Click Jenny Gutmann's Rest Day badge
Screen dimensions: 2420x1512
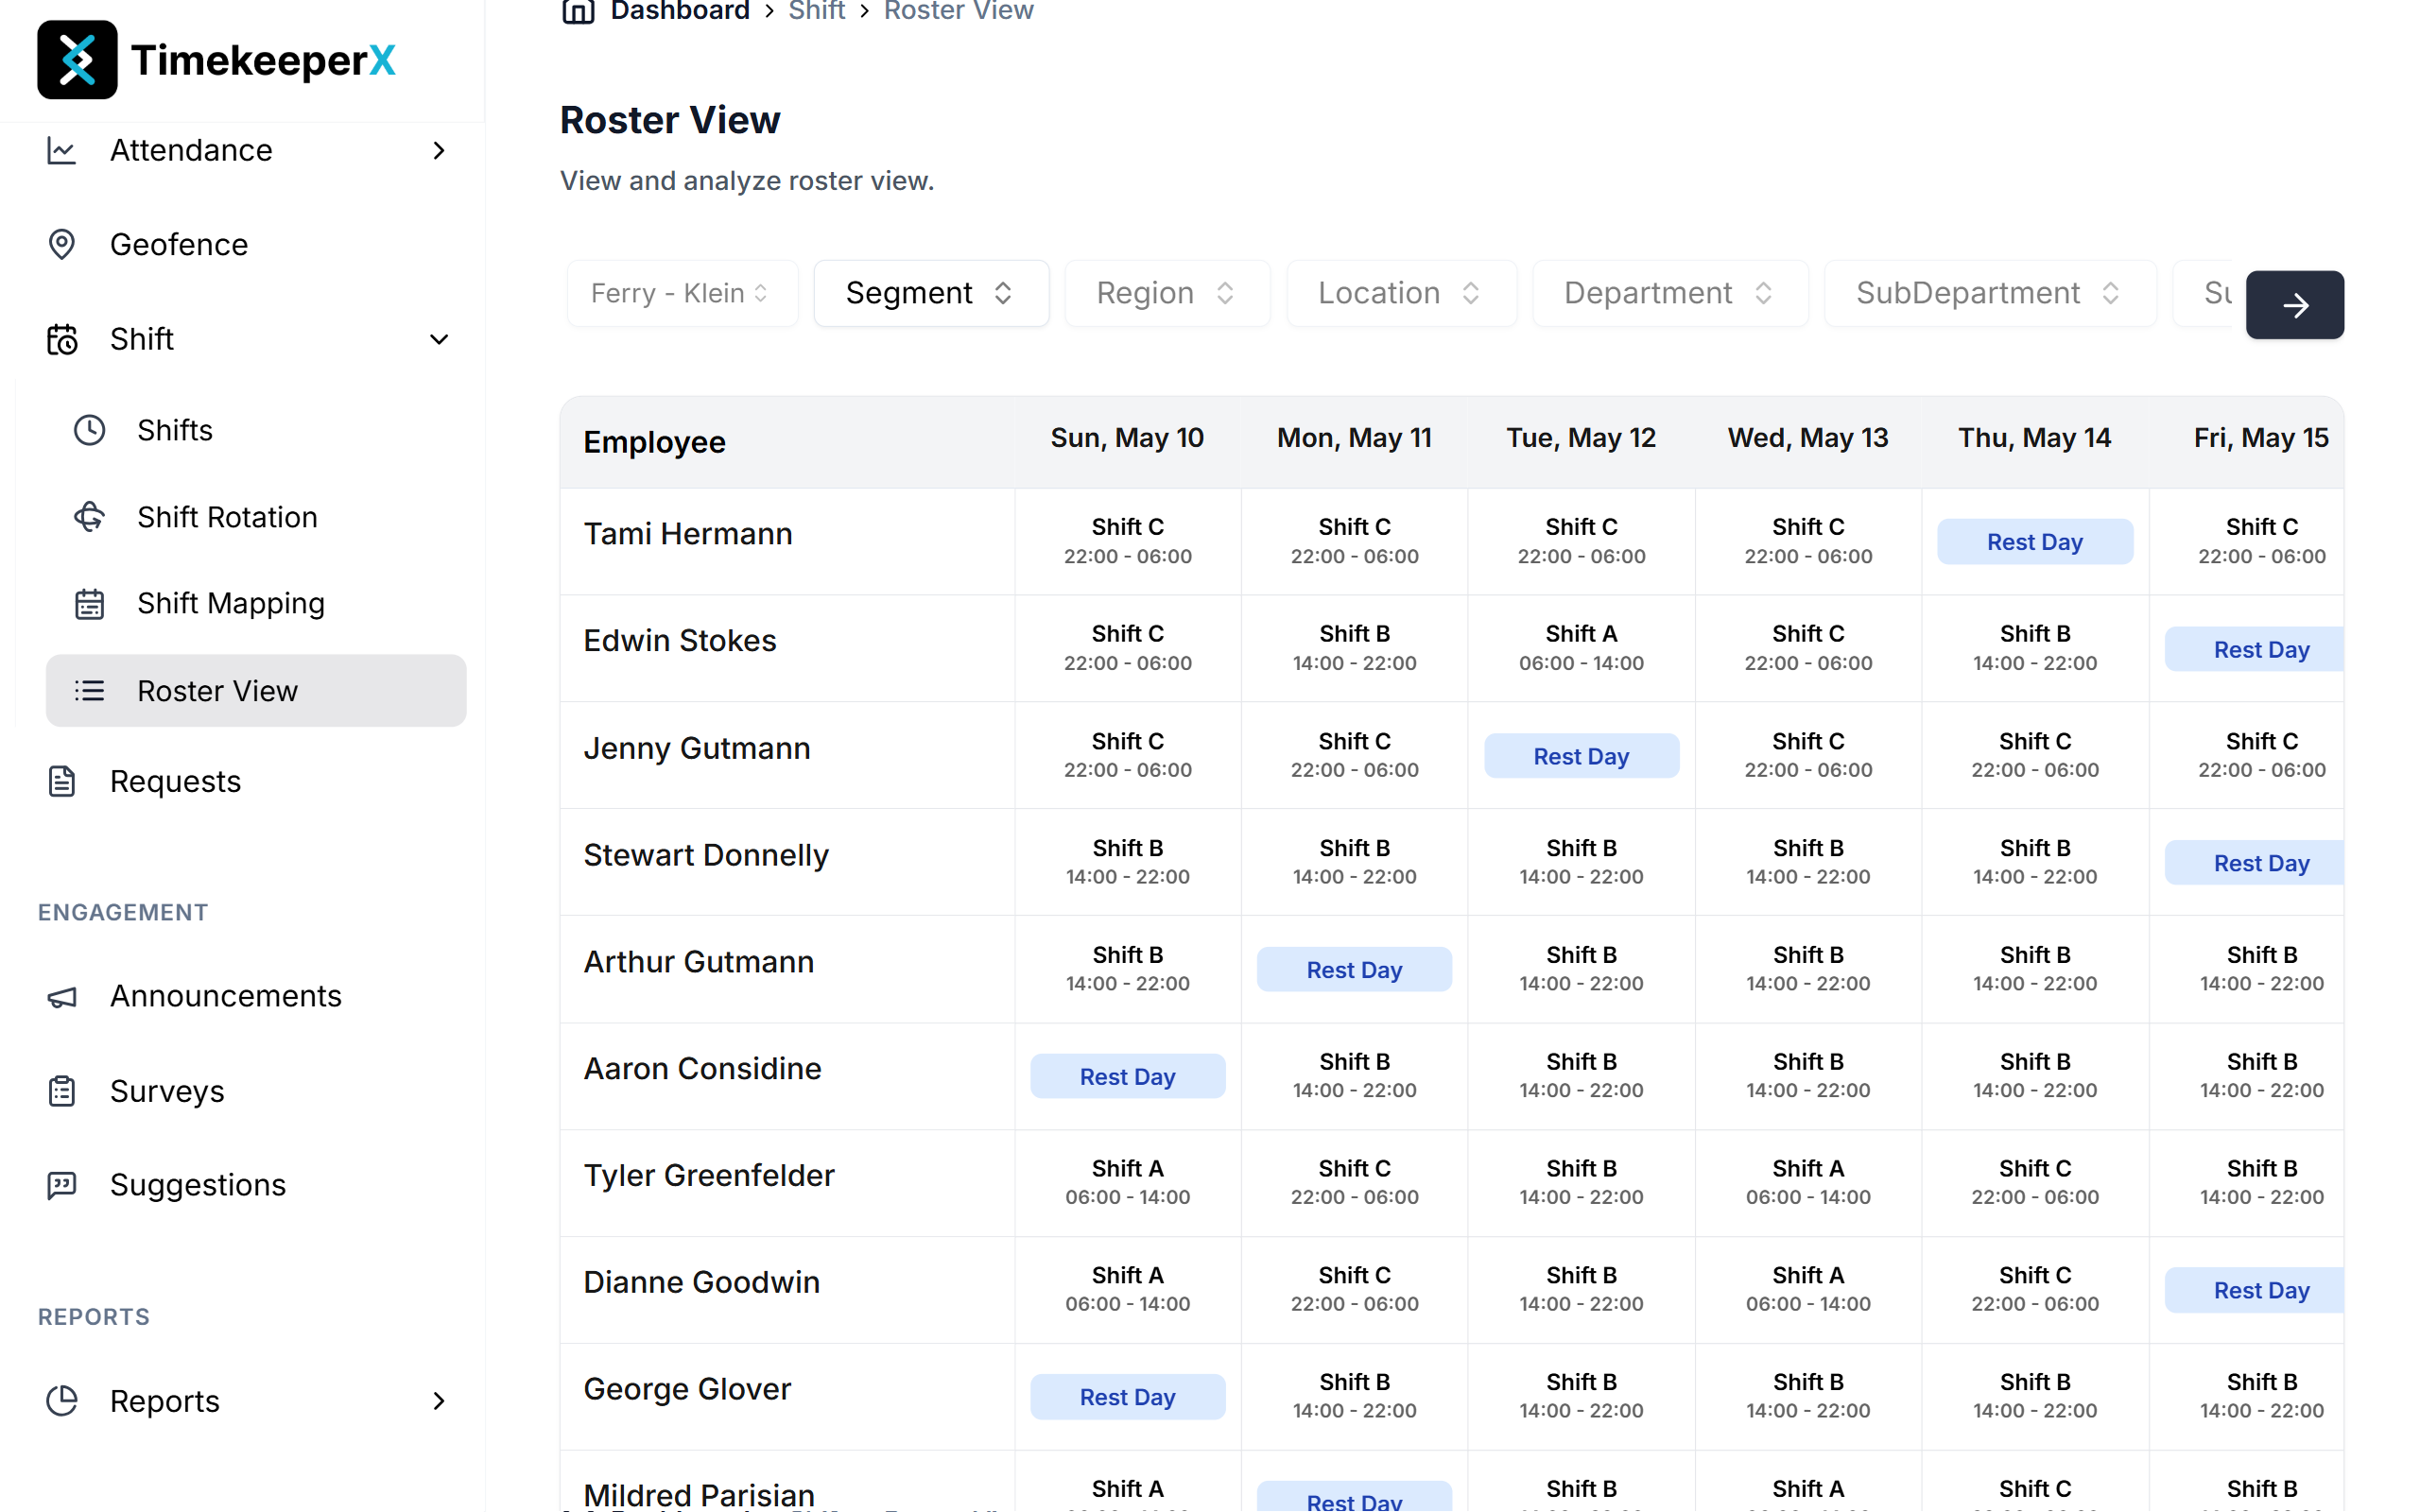click(1581, 756)
